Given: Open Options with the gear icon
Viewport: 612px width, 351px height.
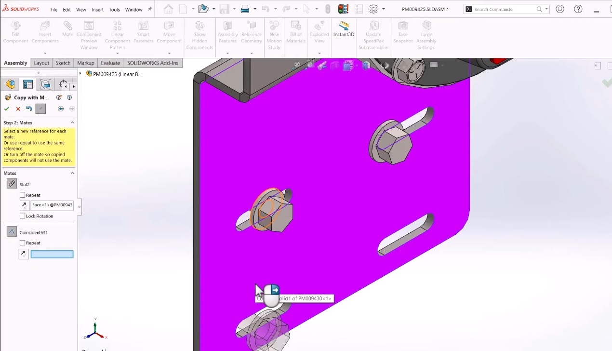Looking at the screenshot, I should pyautogui.click(x=373, y=9).
